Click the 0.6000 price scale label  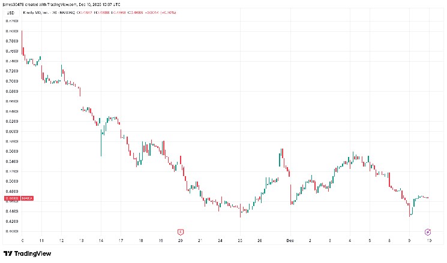pyautogui.click(x=12, y=131)
